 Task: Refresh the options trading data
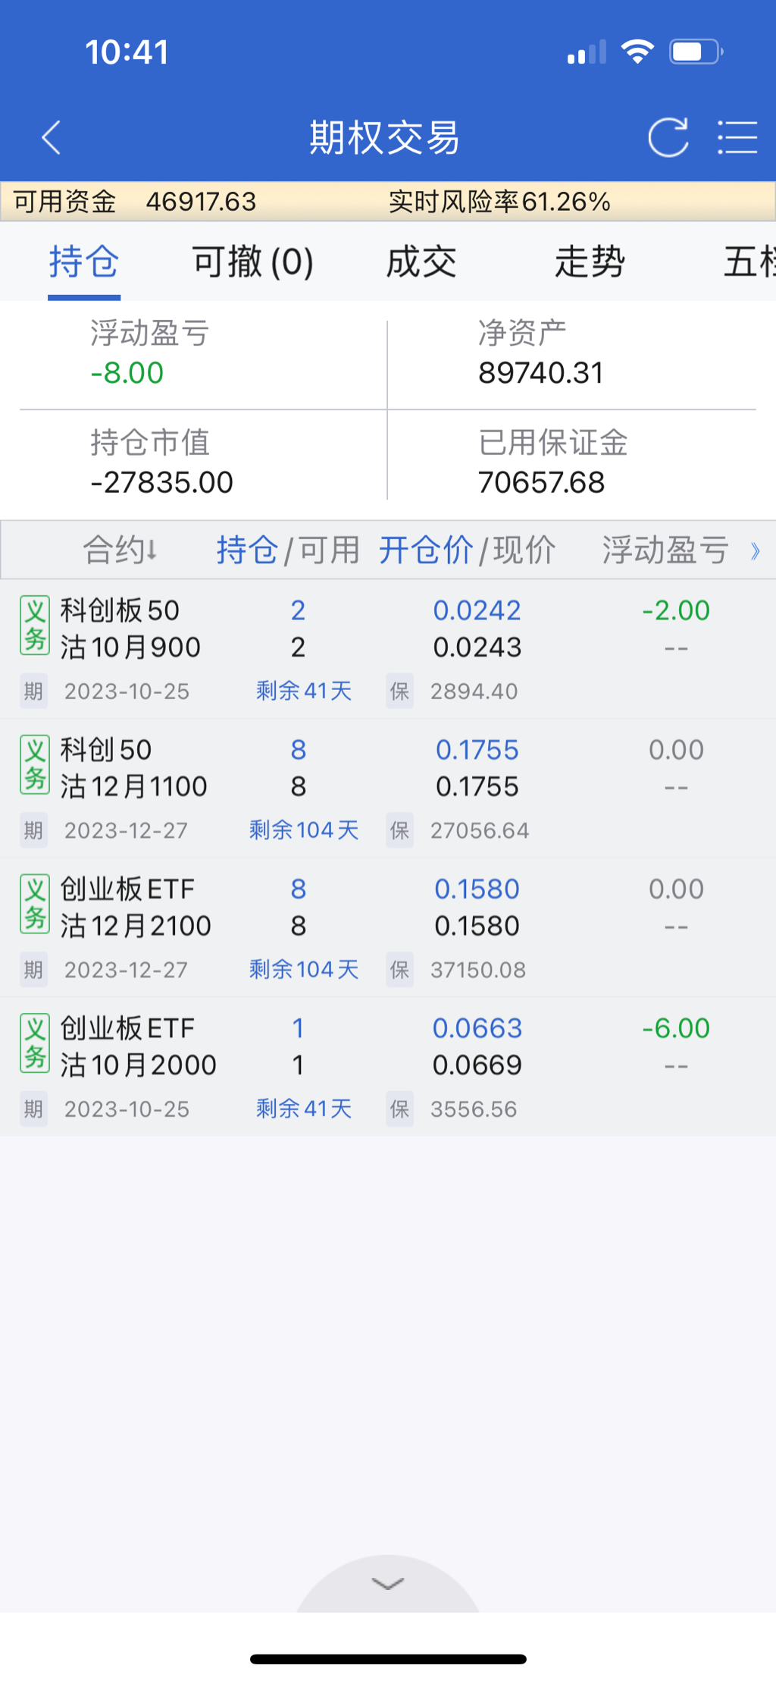tap(668, 138)
